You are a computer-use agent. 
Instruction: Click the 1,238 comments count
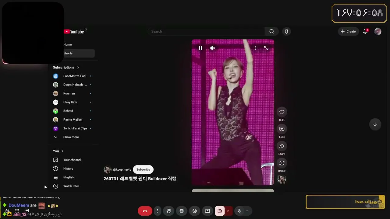tap(282, 137)
